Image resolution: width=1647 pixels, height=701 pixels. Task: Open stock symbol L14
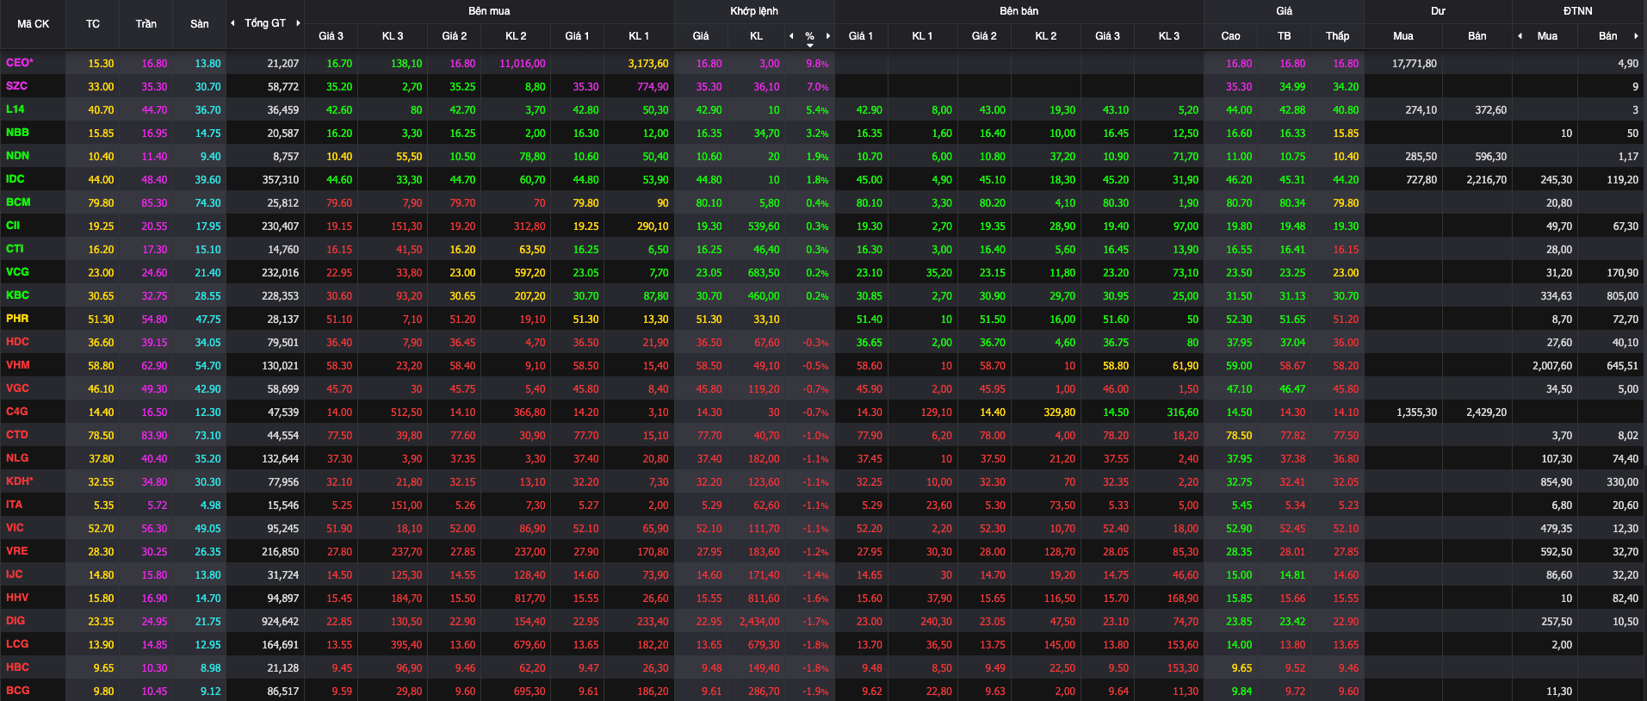click(x=15, y=109)
